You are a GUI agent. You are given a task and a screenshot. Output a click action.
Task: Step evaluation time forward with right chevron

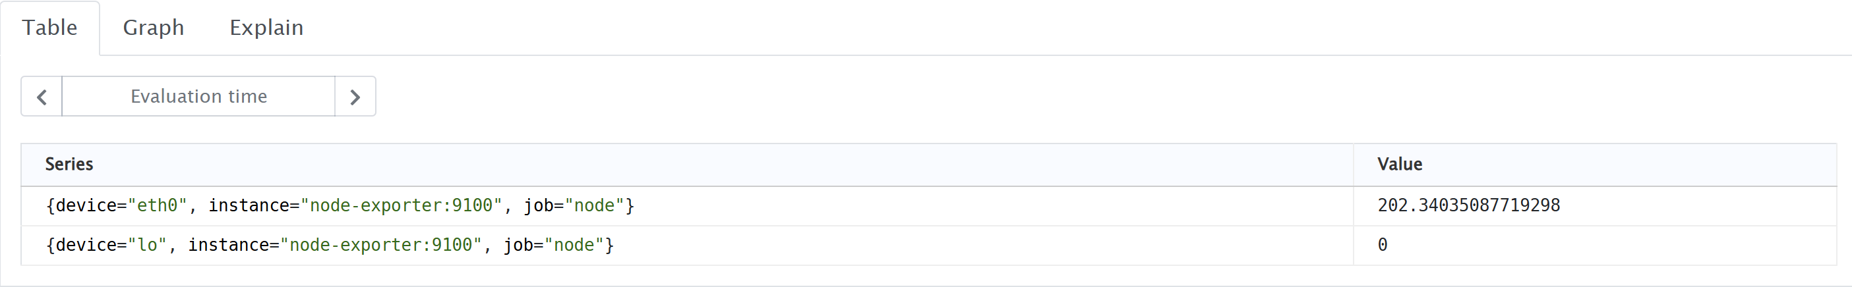coord(355,97)
